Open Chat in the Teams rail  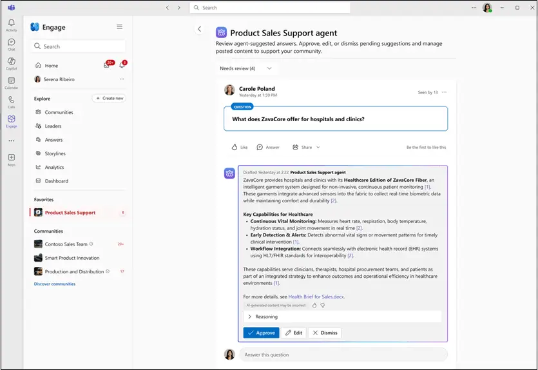coord(12,44)
